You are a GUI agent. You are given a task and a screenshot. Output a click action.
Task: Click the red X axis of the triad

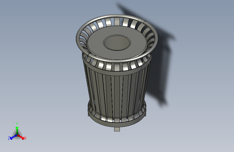point(21,137)
